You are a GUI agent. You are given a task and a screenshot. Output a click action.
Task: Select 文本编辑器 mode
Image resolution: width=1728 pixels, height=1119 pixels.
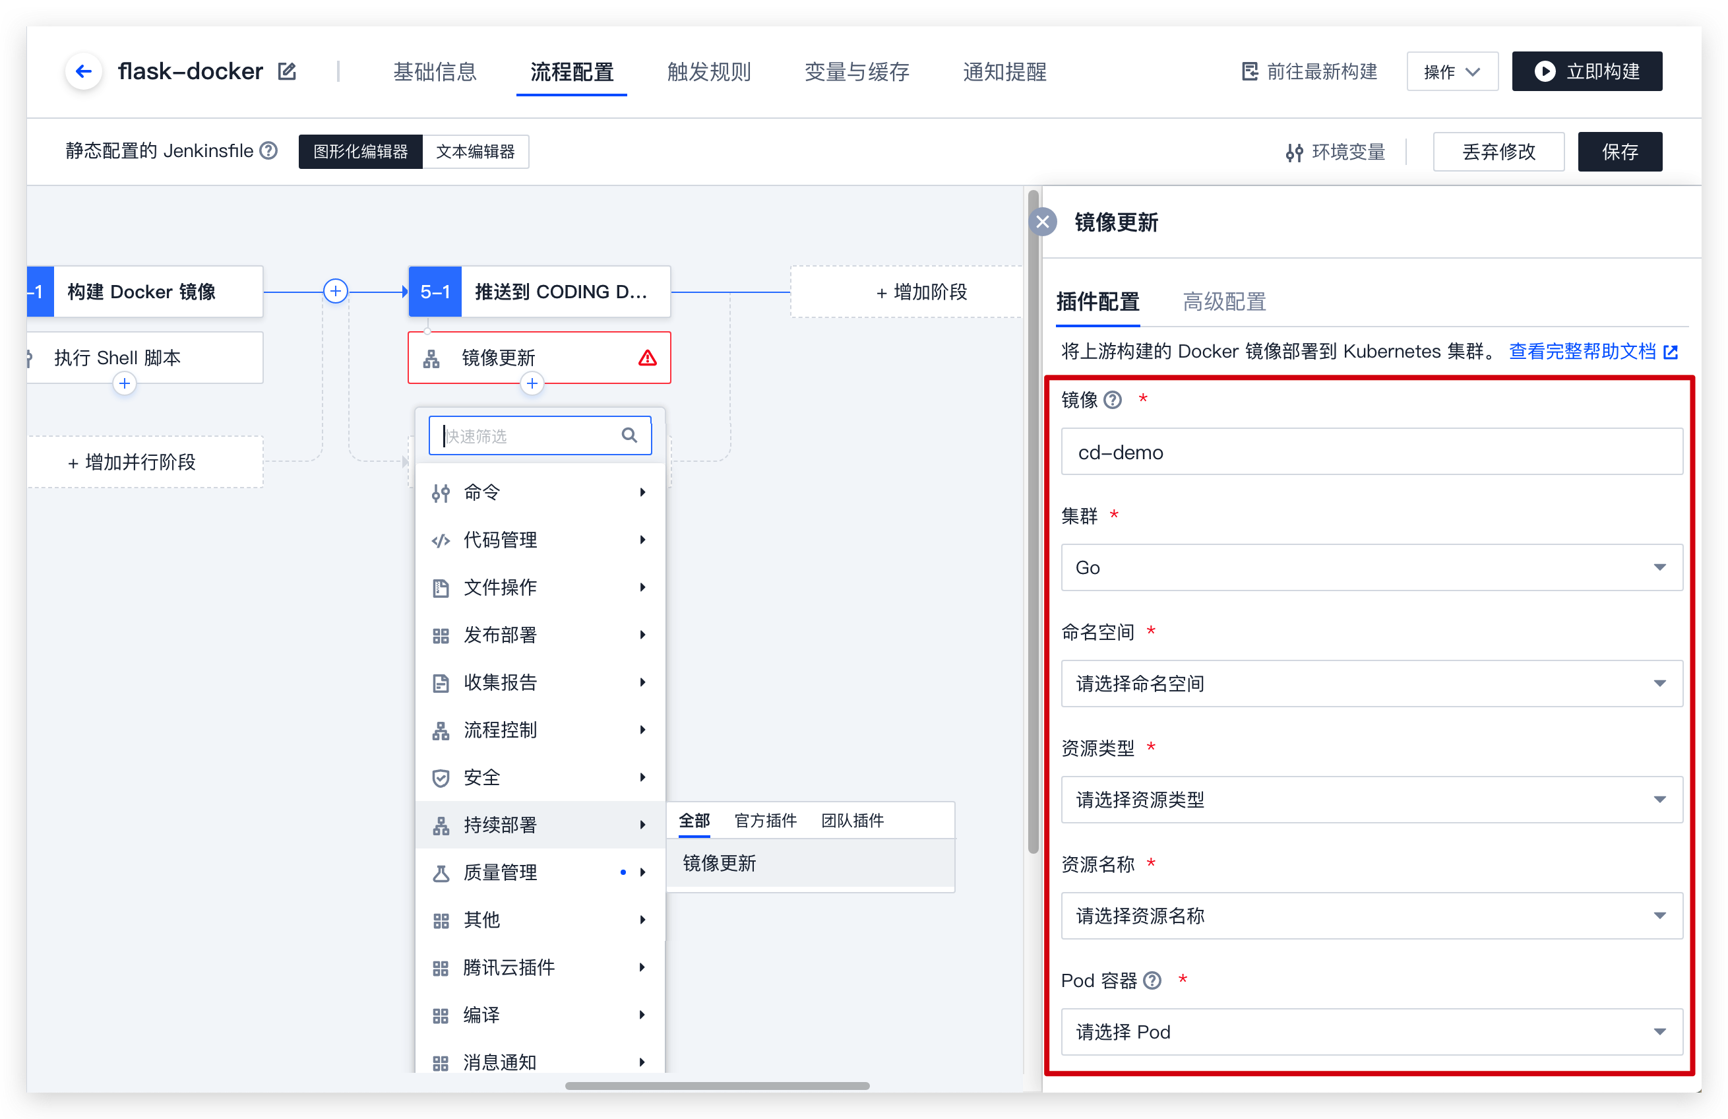click(x=475, y=151)
